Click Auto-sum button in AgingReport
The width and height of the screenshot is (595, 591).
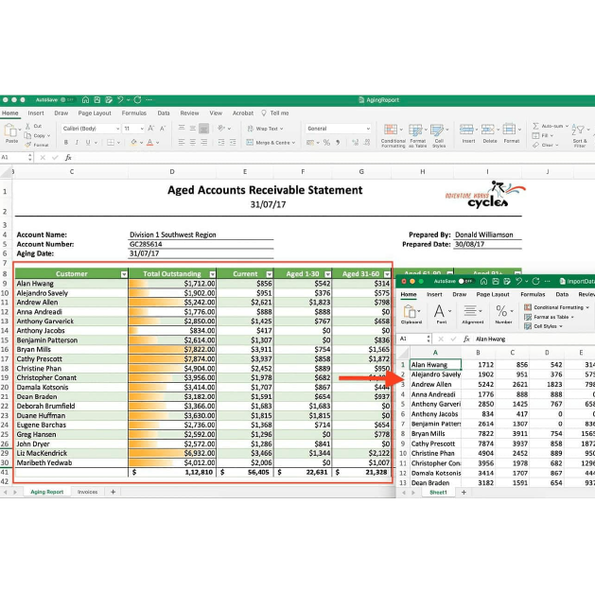coord(551,126)
